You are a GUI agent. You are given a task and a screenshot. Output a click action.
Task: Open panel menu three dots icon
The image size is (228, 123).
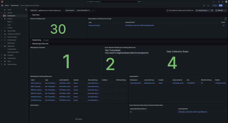click(226, 19)
